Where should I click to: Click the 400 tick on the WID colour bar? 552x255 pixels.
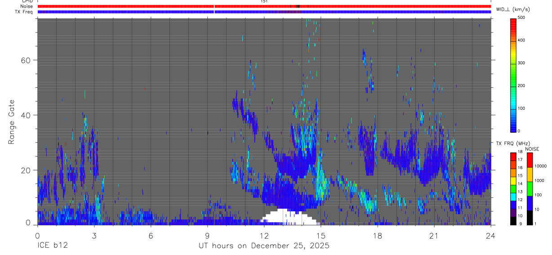[x=521, y=40]
